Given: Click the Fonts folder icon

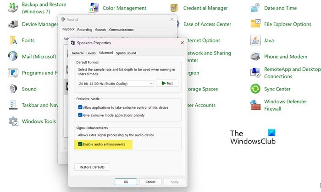Looking at the screenshot, I should pos(13,40).
